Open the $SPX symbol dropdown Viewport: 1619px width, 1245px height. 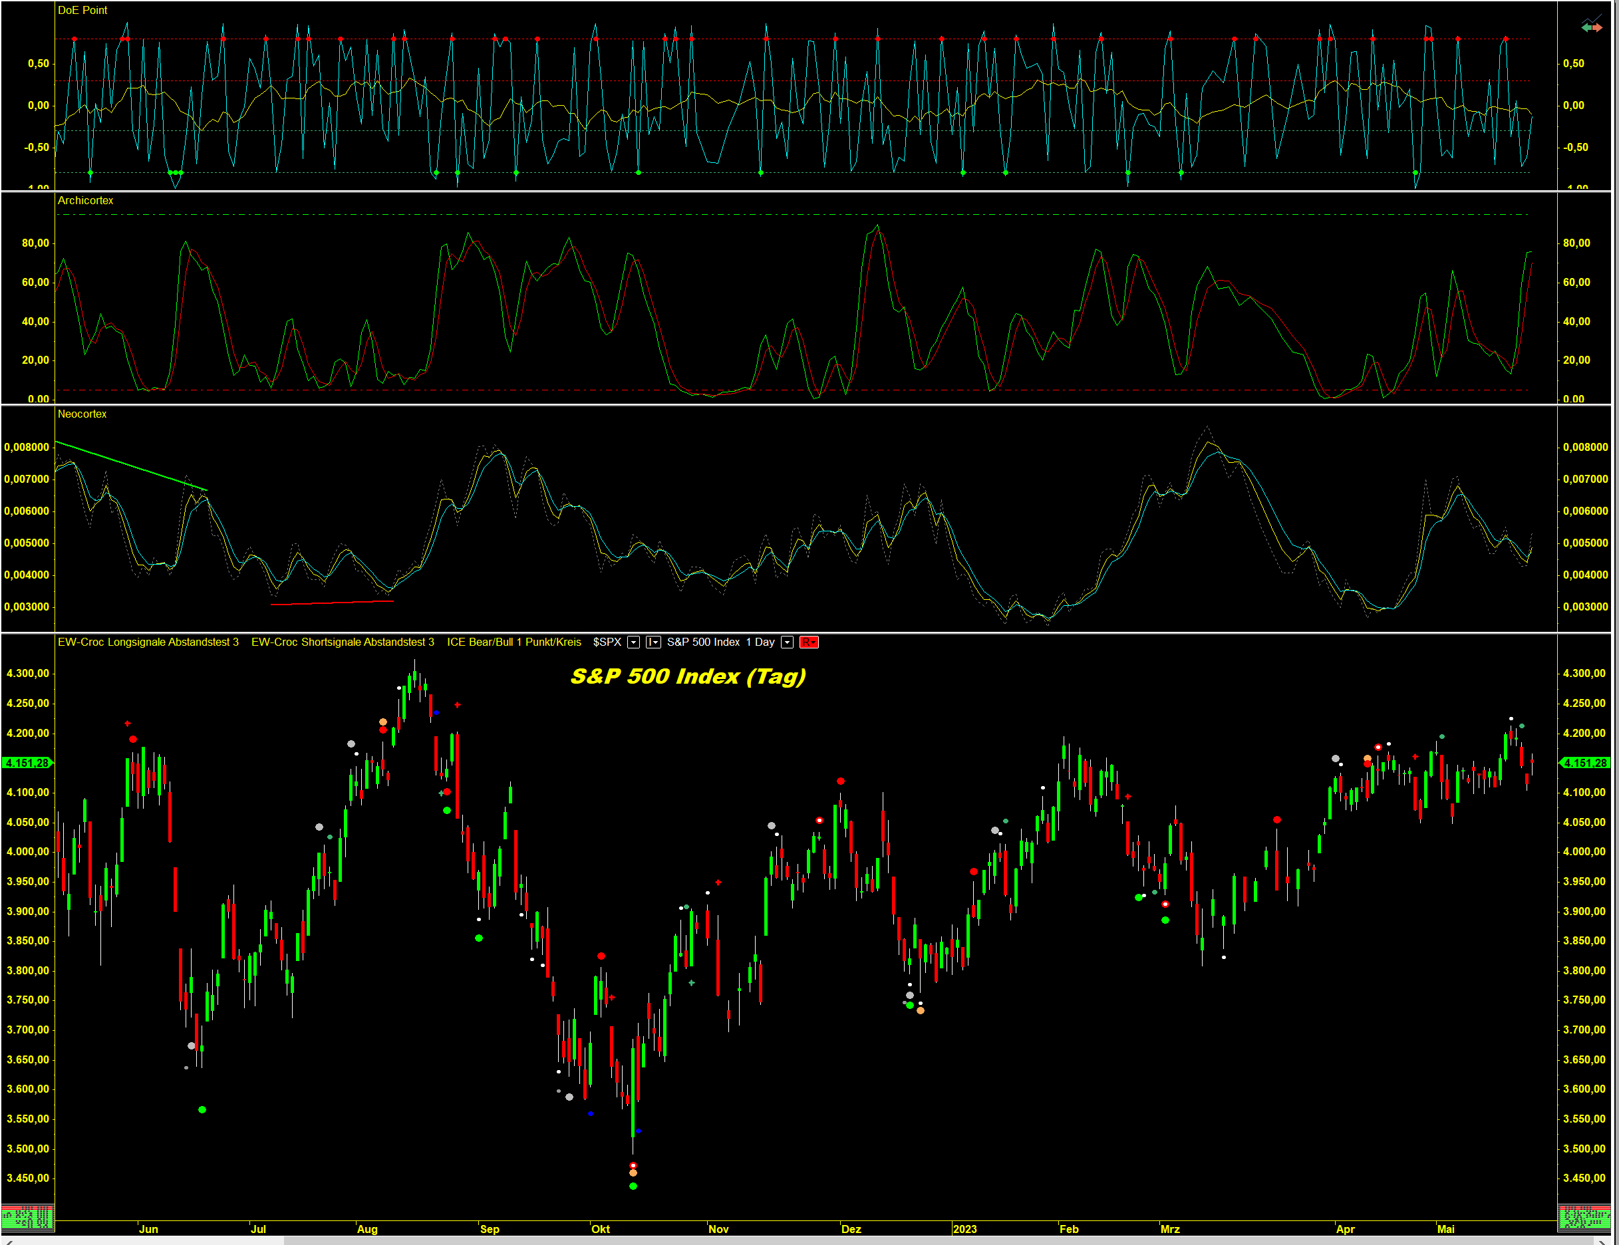click(x=633, y=642)
